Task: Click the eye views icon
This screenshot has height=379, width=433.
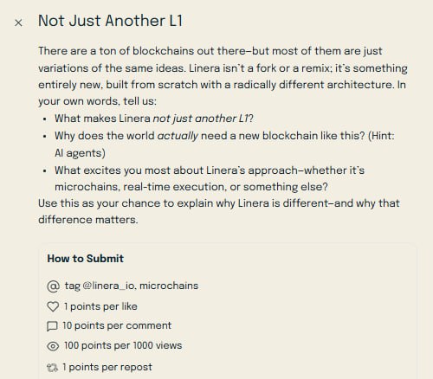Action: click(x=53, y=346)
